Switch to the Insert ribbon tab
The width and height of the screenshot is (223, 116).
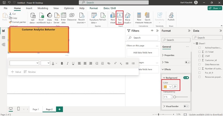click(x=29, y=8)
